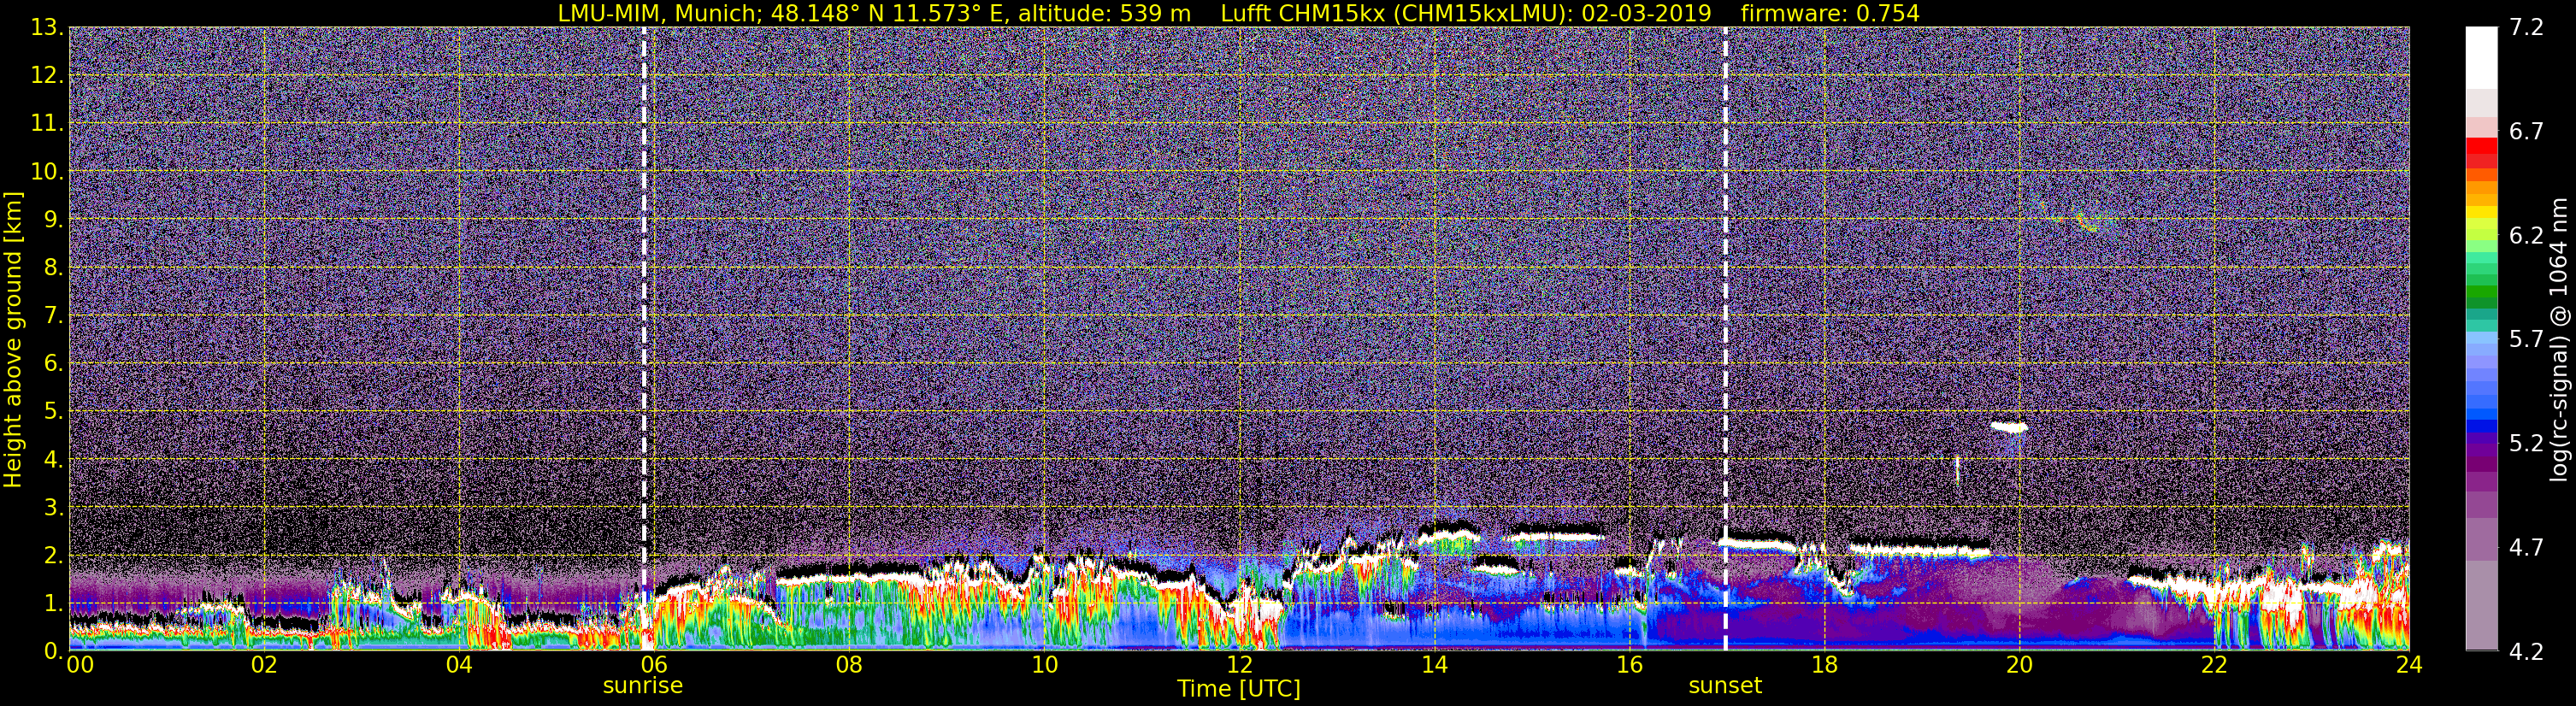Click colorbar tick value '7.2'
The image size is (2576, 706).
click(x=2526, y=28)
